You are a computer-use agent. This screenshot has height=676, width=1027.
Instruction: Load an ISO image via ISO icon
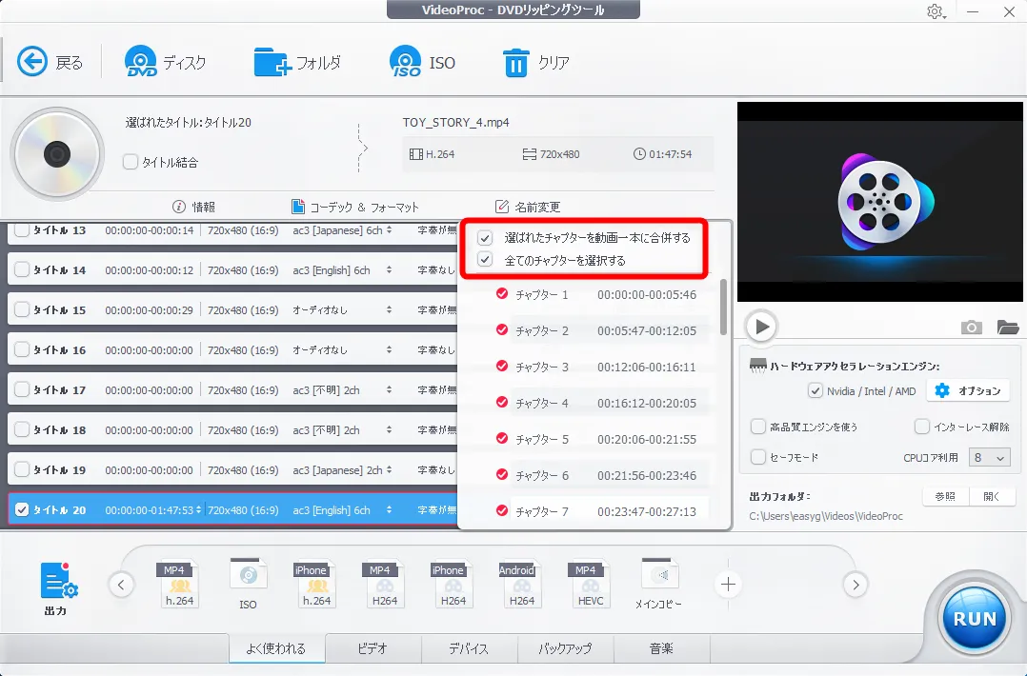pyautogui.click(x=406, y=62)
